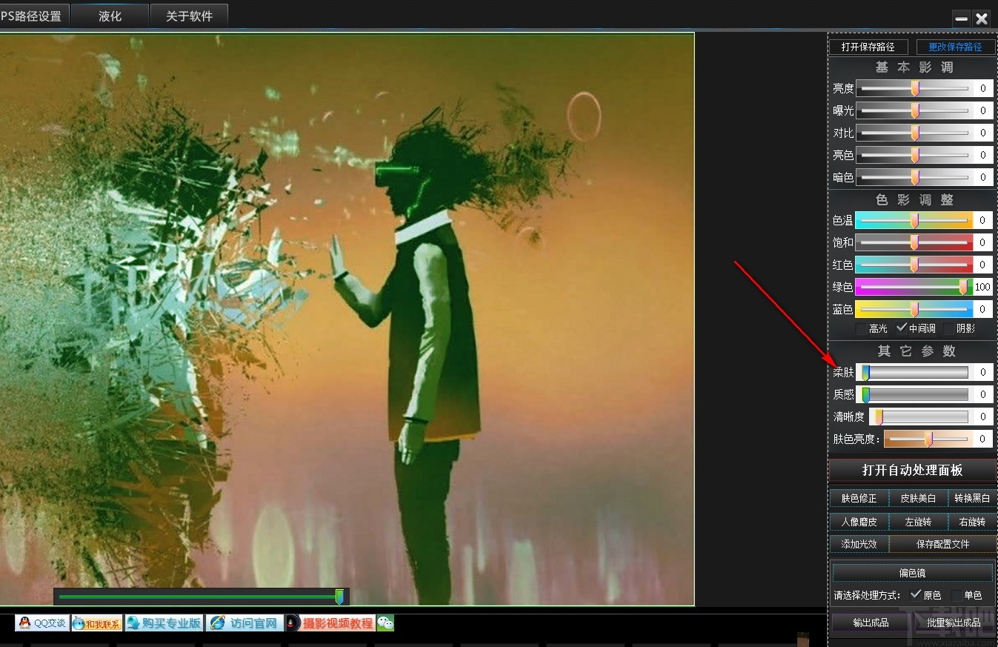This screenshot has width=998, height=647.
Task: Click the WeChat icon
Action: click(x=385, y=623)
